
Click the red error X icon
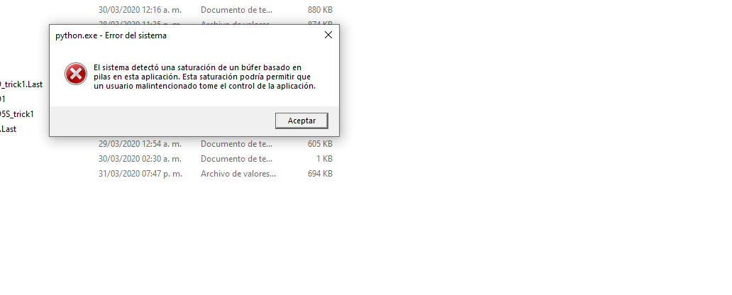[76, 74]
